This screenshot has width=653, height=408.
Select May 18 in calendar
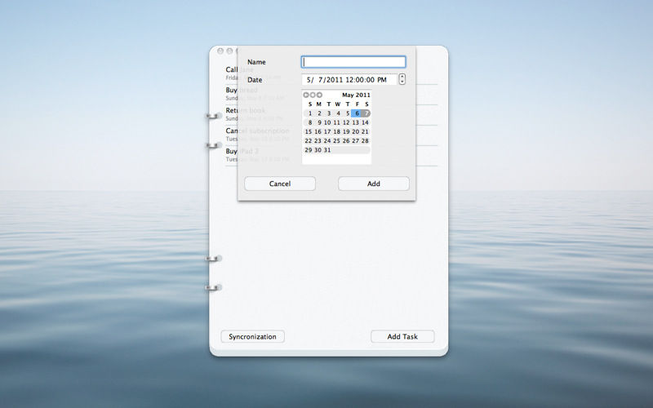click(x=337, y=131)
